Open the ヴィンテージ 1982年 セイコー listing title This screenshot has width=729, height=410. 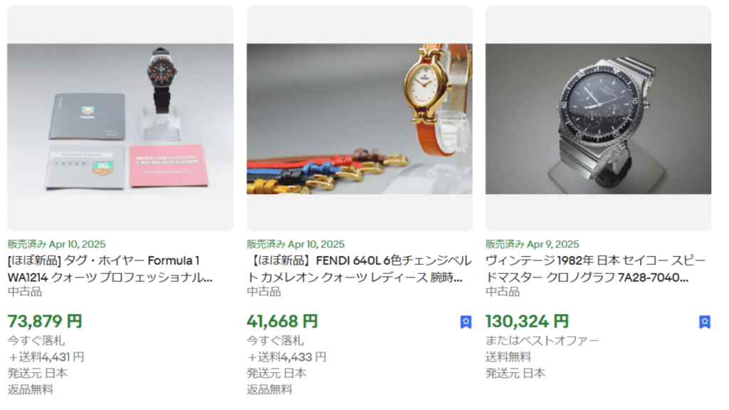click(x=596, y=269)
